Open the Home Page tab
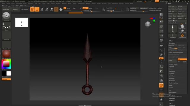This screenshot has height=106, width=190. point(6,9)
